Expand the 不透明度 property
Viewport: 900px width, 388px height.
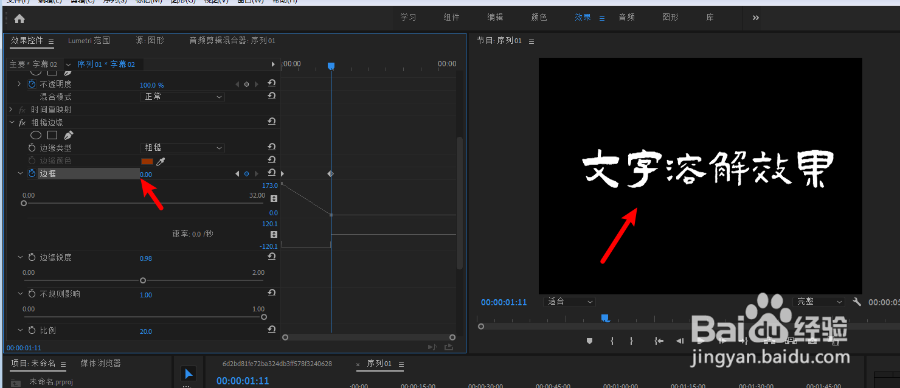[20, 84]
